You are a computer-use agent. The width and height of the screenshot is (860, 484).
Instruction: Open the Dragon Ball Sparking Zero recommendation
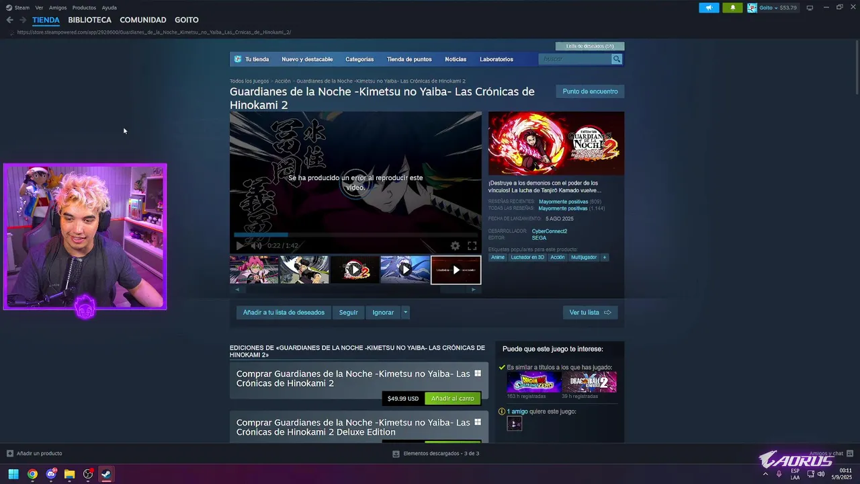point(534,382)
